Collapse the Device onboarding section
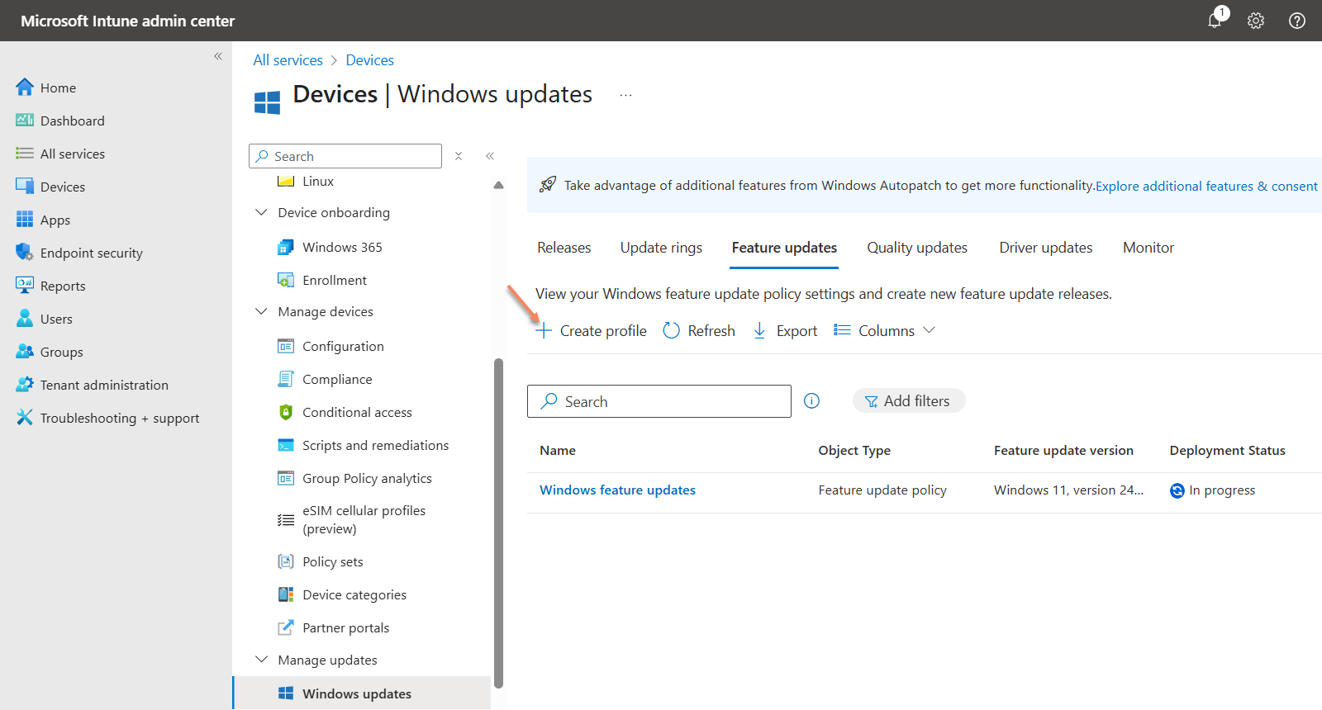The height and width of the screenshot is (710, 1322). (x=261, y=212)
